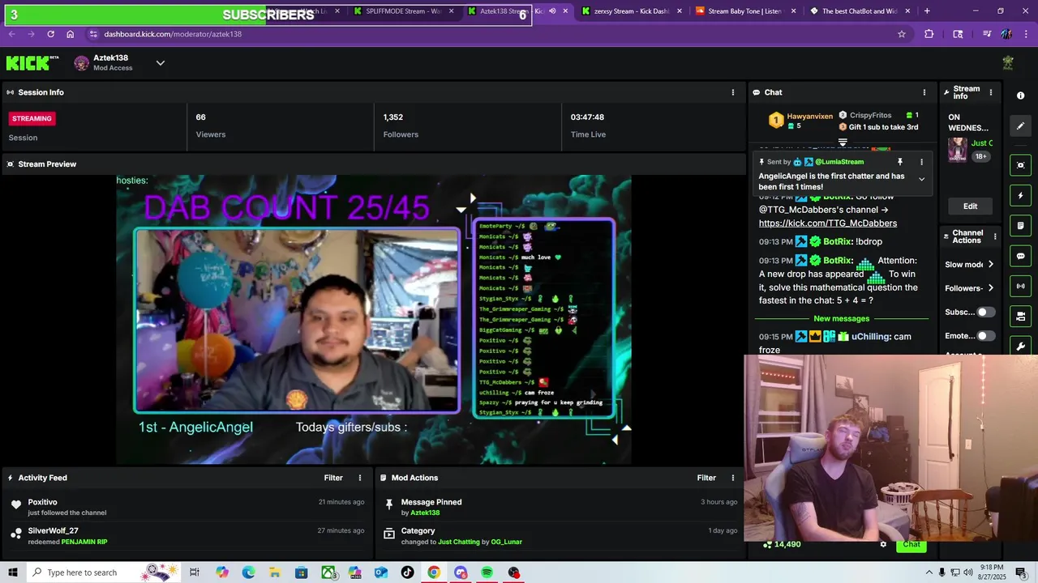Mute the Aztek138 tab audio icon
The image size is (1038, 583).
click(x=552, y=11)
